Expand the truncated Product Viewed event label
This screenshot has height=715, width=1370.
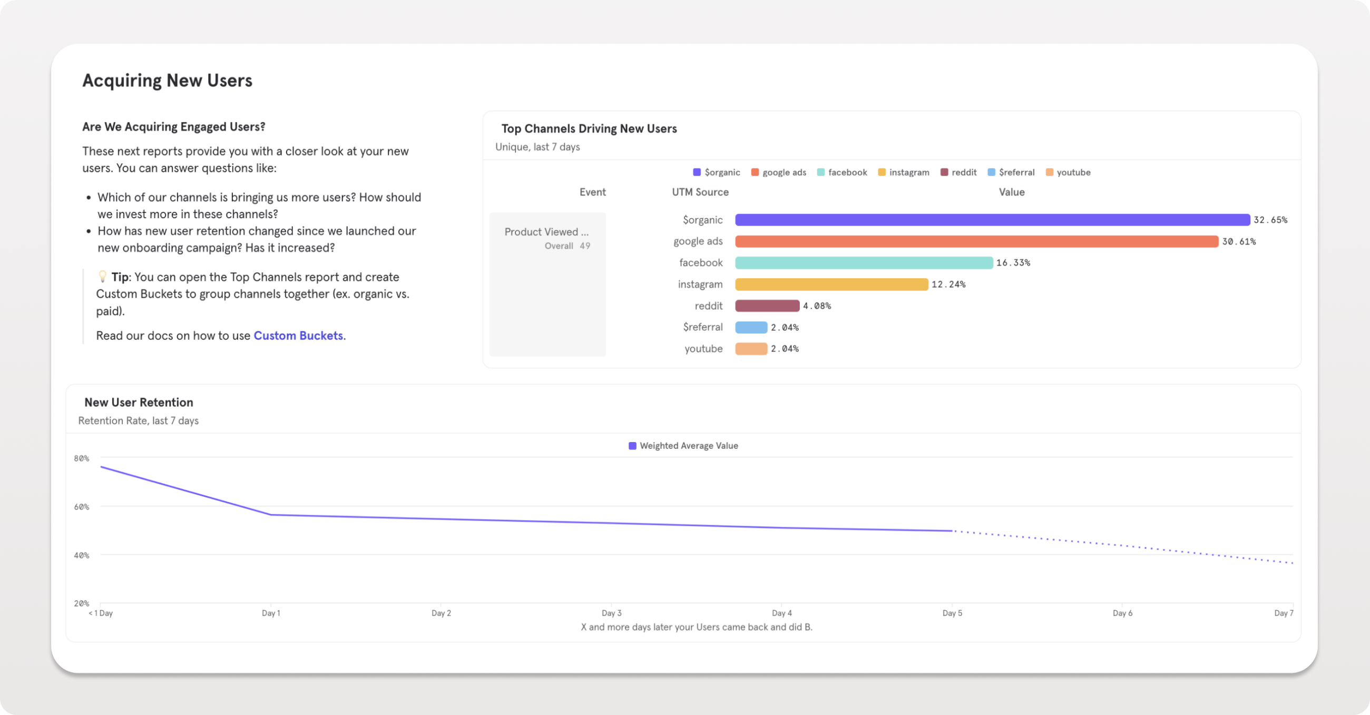point(547,232)
